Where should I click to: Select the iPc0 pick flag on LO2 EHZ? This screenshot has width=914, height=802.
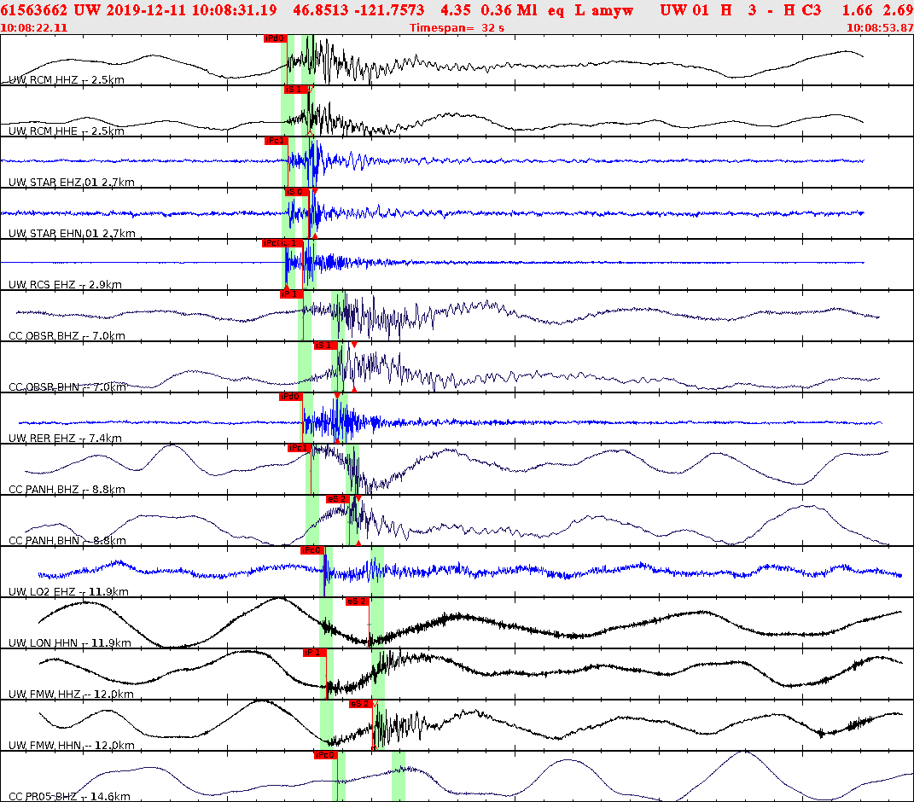click(312, 549)
